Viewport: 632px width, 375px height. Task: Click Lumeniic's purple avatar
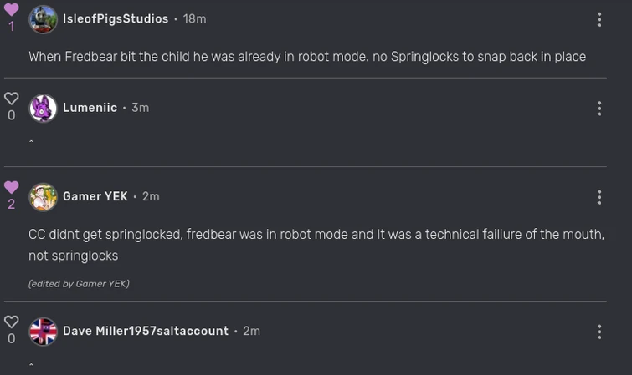[43, 108]
